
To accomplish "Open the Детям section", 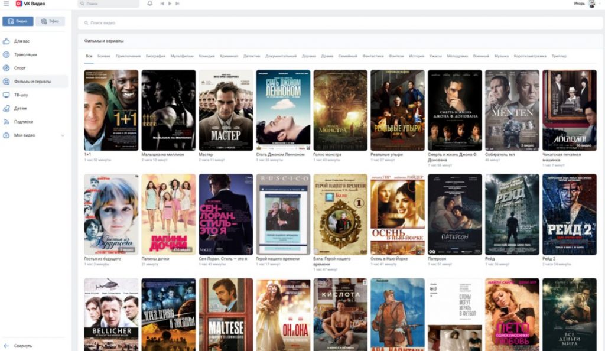I will 21,108.
